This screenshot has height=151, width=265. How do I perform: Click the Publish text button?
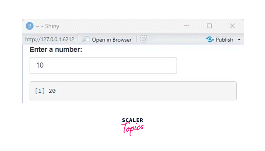click(x=224, y=40)
